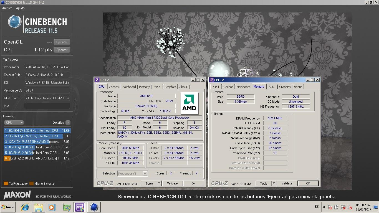Click the Core Speed value 2096.50 MHz
Image resolution: width=379 pixels, height=213 pixels.
(130, 148)
